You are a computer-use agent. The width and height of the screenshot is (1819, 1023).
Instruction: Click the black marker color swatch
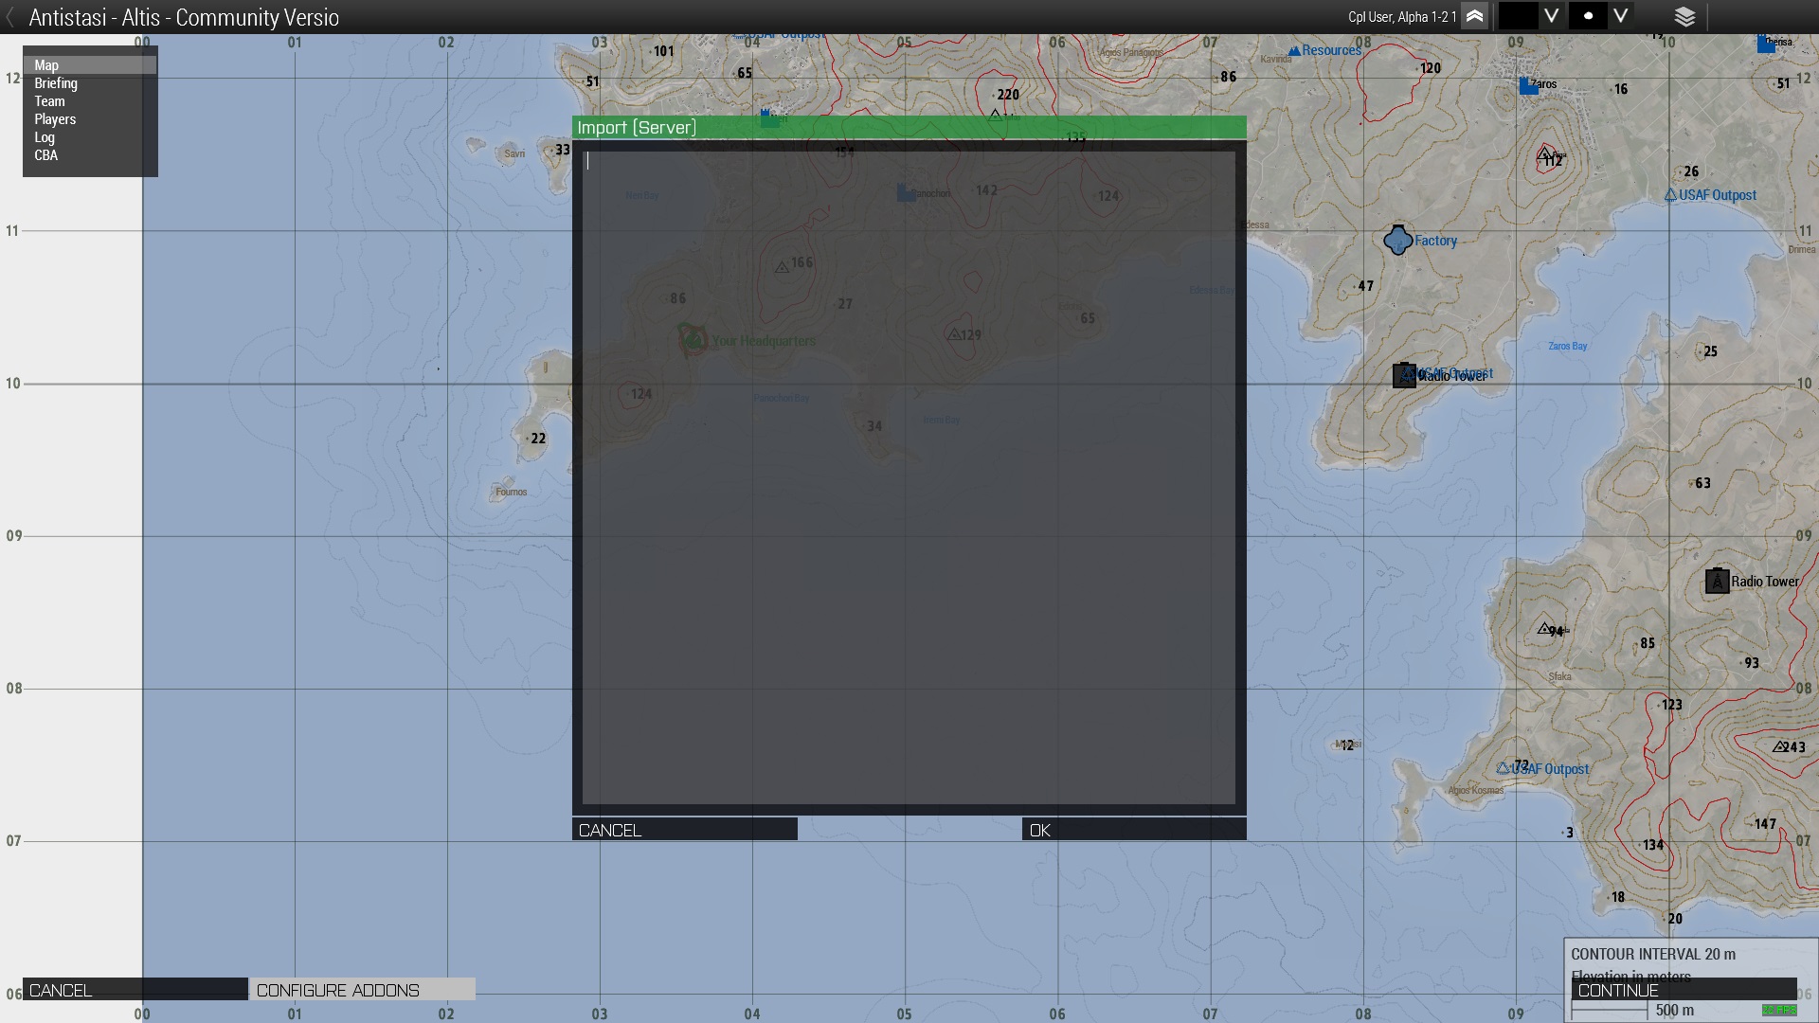(1518, 16)
